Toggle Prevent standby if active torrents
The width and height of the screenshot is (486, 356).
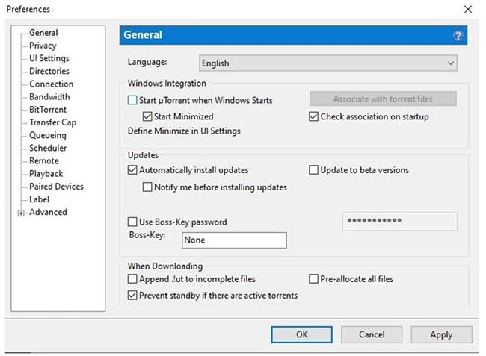pos(132,296)
